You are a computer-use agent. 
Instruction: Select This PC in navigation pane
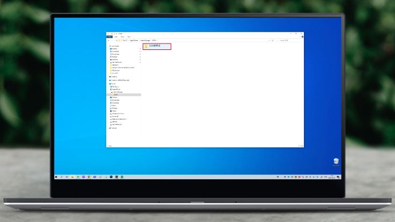click(114, 84)
